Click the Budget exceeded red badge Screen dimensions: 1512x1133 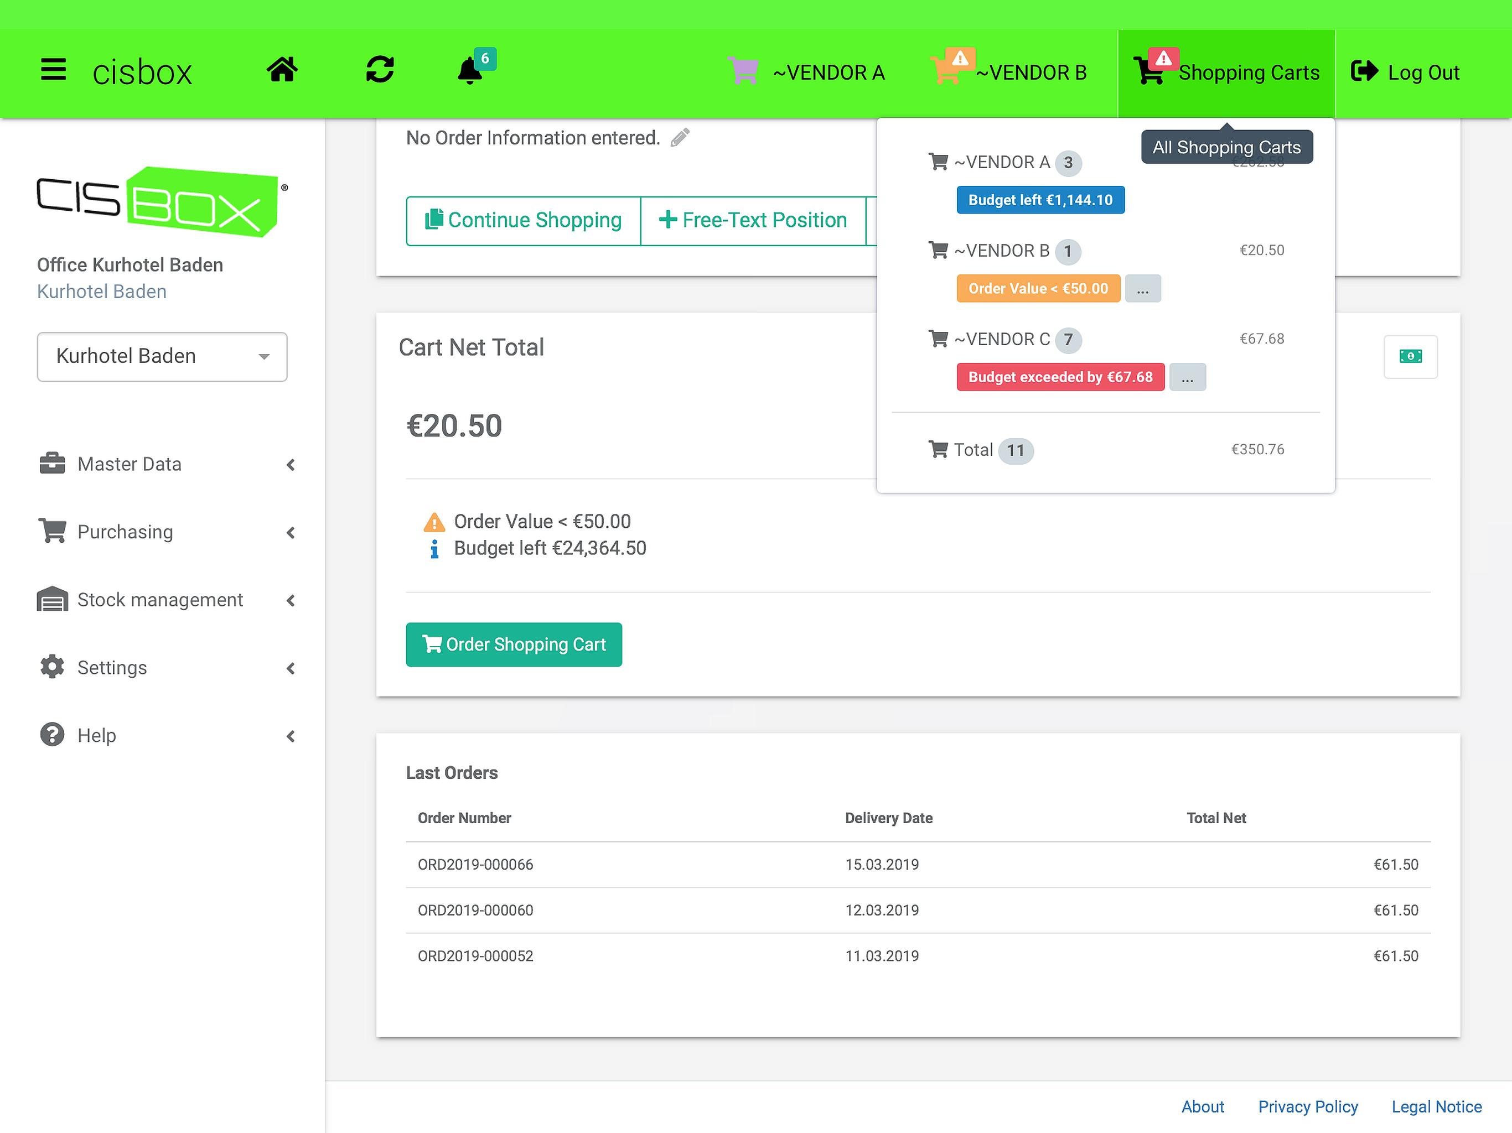(x=1060, y=377)
